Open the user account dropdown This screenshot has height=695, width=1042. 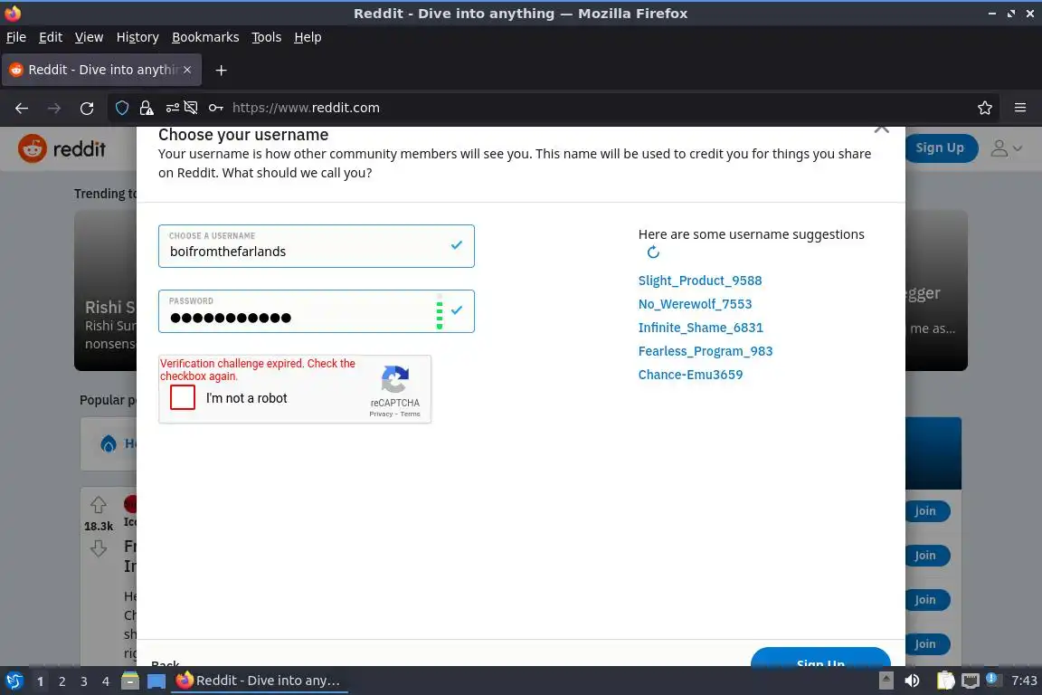tap(1006, 148)
